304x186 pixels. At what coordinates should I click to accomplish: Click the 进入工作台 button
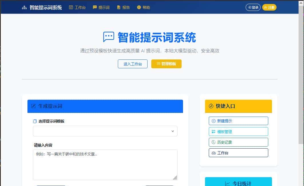[x=132, y=64]
